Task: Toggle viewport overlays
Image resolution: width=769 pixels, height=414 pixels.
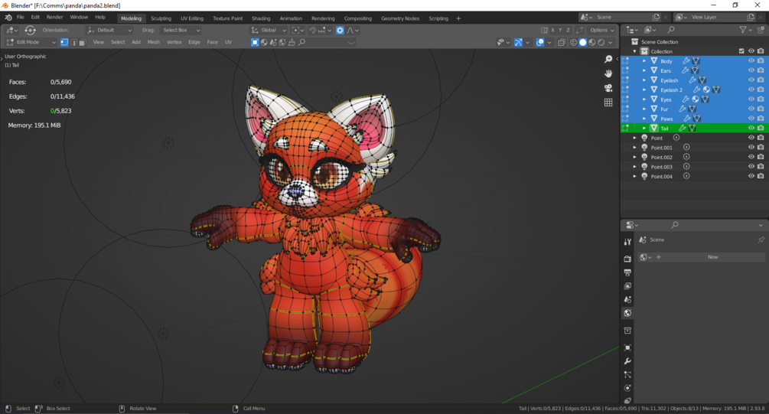Action: pyautogui.click(x=540, y=42)
